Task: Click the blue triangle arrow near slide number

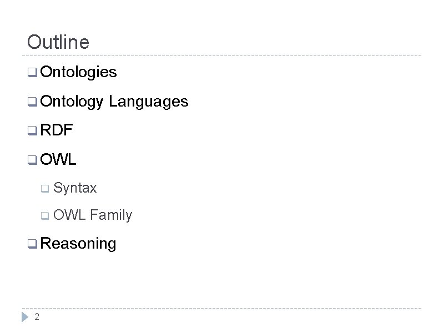Action: click(x=24, y=317)
